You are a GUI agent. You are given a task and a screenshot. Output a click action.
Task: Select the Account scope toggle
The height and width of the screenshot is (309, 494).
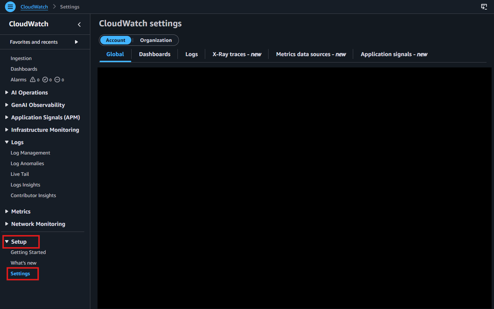(x=116, y=40)
